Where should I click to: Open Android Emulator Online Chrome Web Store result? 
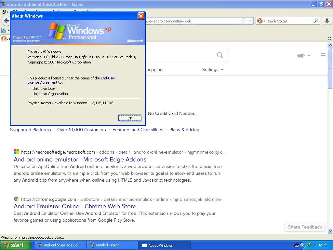(75, 206)
